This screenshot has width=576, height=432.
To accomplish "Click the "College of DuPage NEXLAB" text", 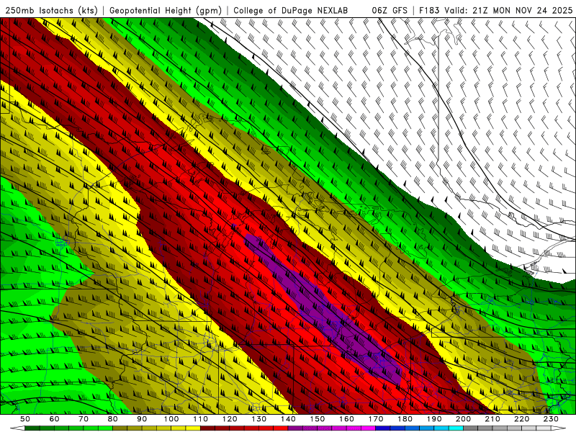I will tap(291, 10).
